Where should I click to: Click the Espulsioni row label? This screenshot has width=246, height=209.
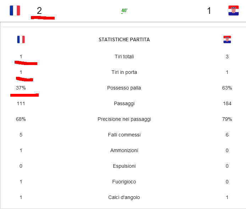coord(124,166)
